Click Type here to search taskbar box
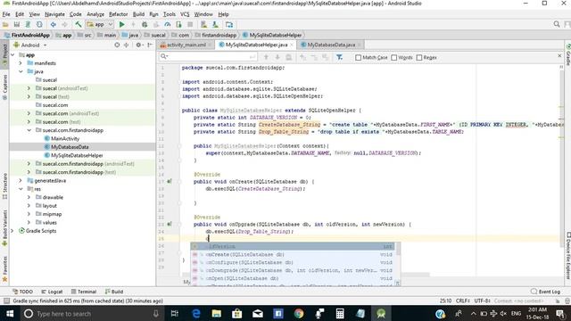This screenshot has width=571, height=321. click(x=91, y=313)
